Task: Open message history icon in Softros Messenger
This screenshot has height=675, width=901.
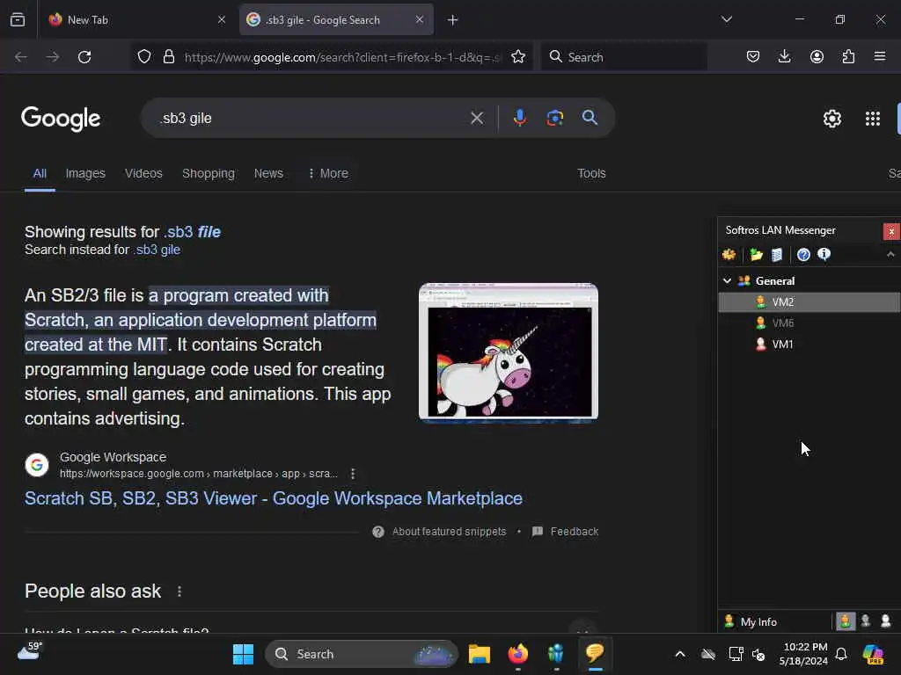Action: [776, 254]
